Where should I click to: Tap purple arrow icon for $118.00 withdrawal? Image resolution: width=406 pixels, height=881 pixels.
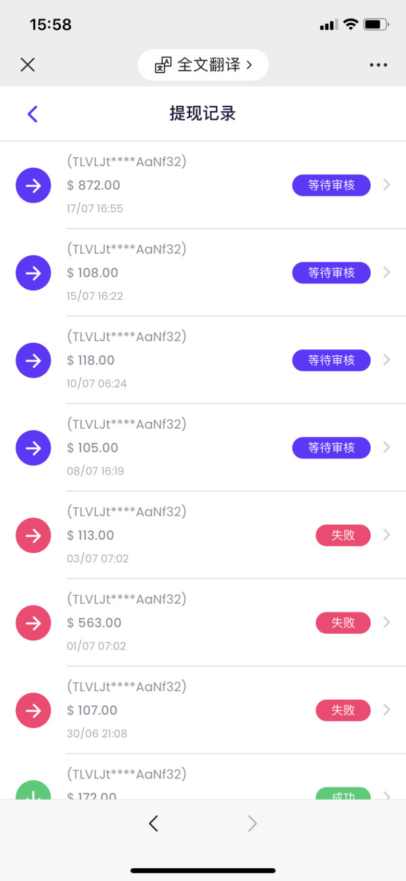tap(33, 360)
